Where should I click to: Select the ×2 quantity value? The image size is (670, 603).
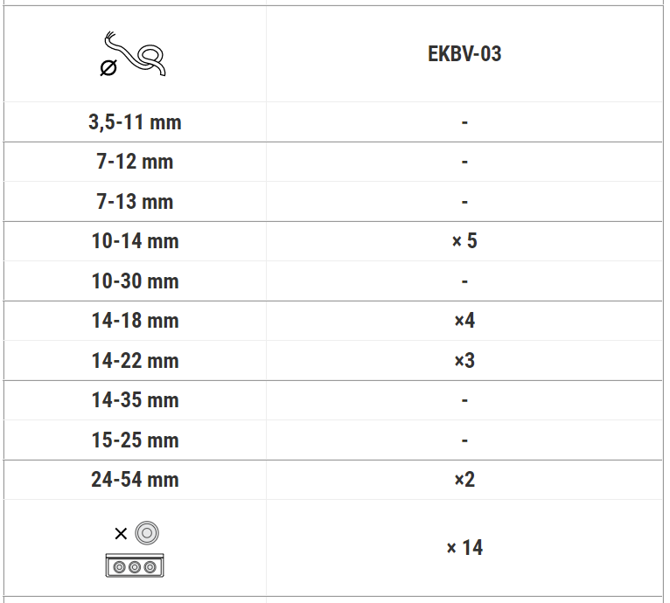(x=464, y=480)
